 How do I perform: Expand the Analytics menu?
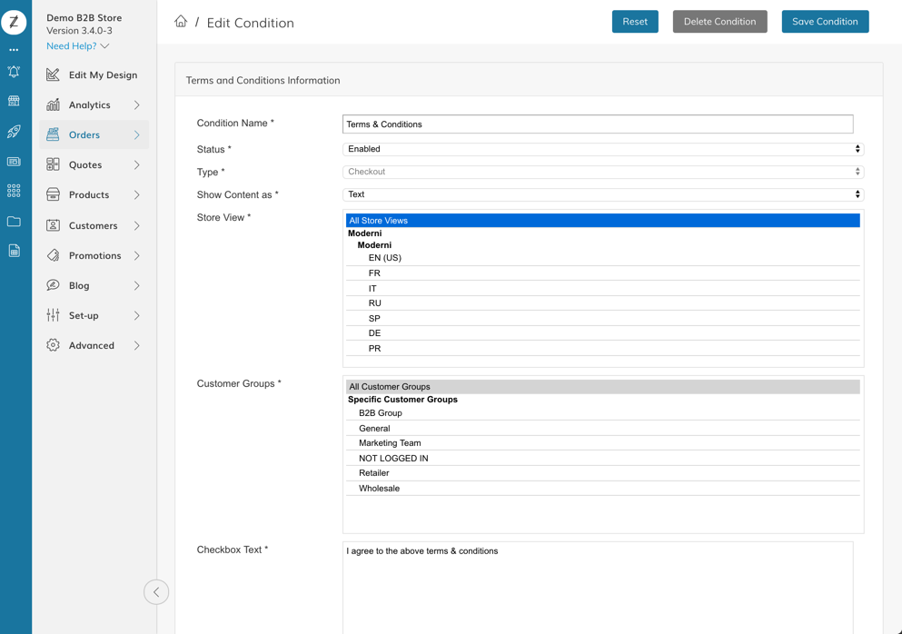[x=94, y=105]
